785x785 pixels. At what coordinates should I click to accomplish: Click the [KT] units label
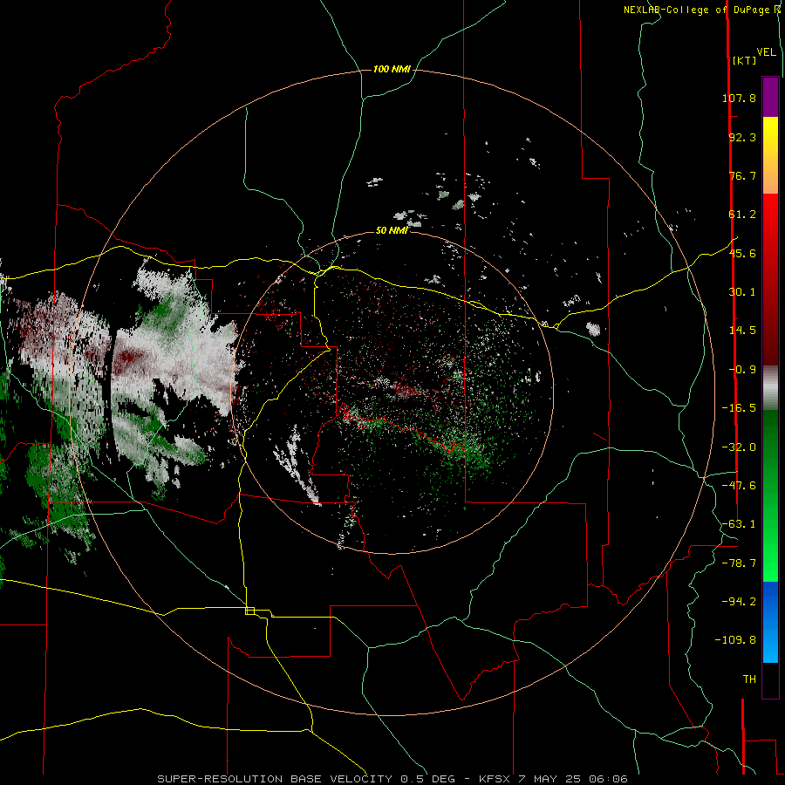click(744, 60)
